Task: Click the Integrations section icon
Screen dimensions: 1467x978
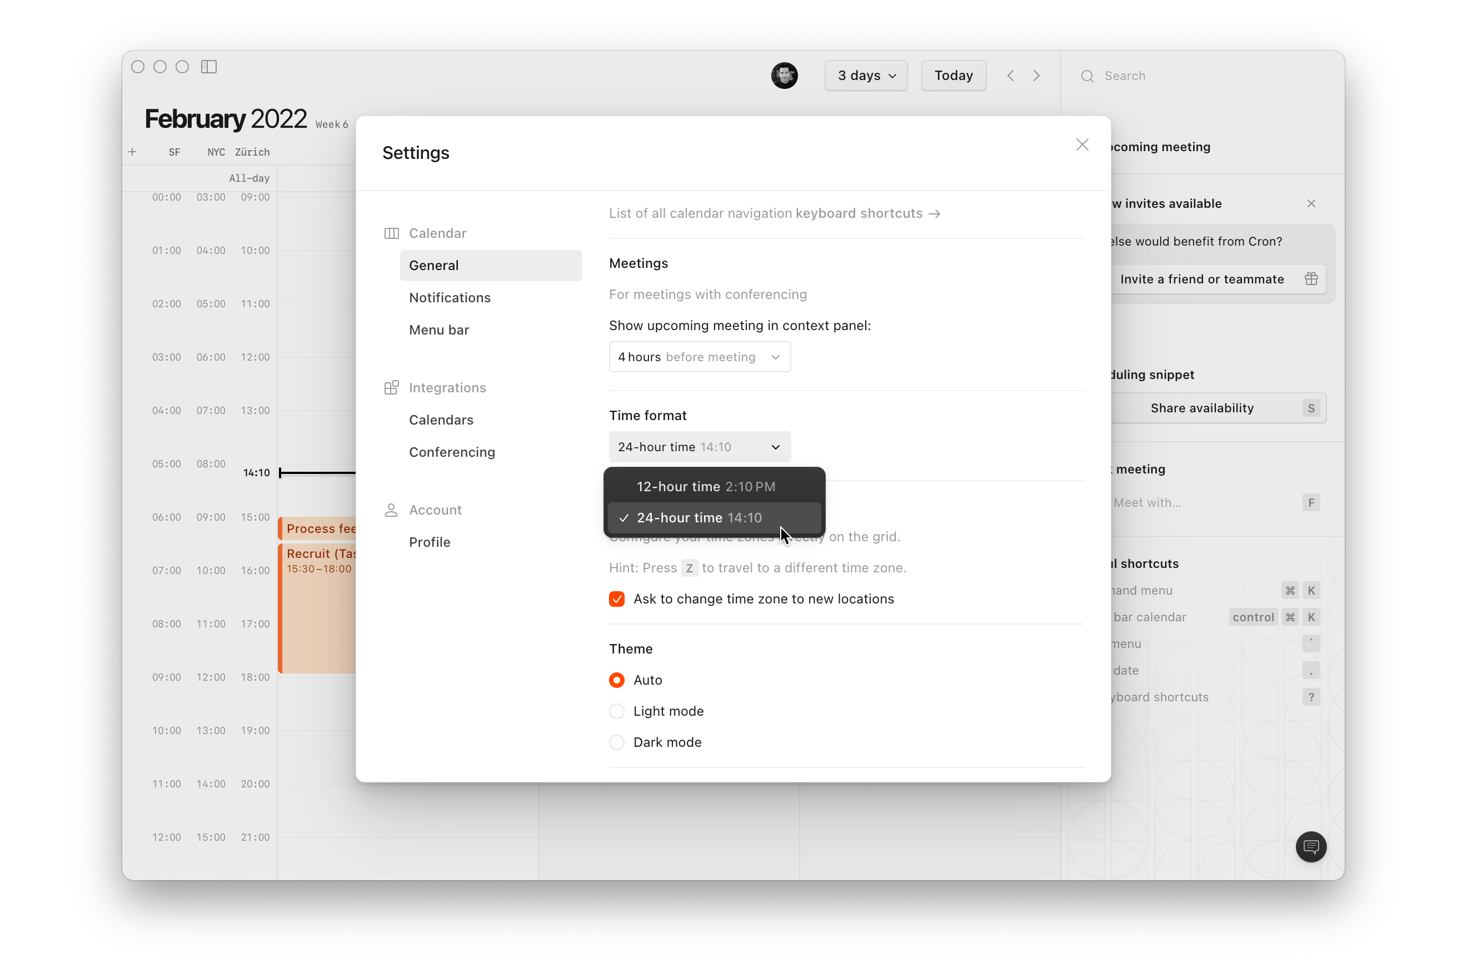Action: click(392, 387)
